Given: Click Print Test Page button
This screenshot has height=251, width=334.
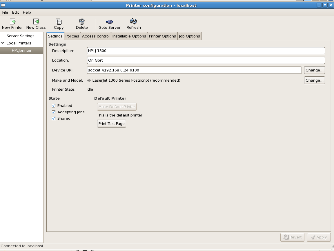Looking at the screenshot, I should [x=111, y=124].
